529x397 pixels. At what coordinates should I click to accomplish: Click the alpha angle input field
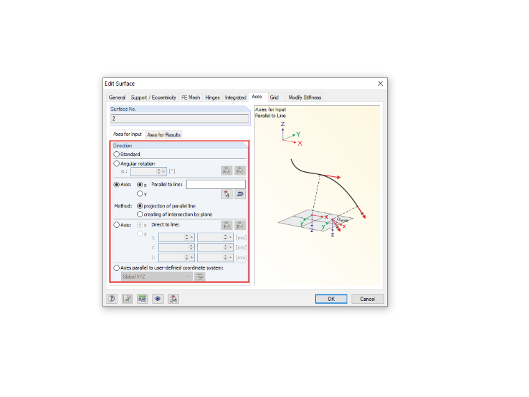pyautogui.click(x=143, y=171)
